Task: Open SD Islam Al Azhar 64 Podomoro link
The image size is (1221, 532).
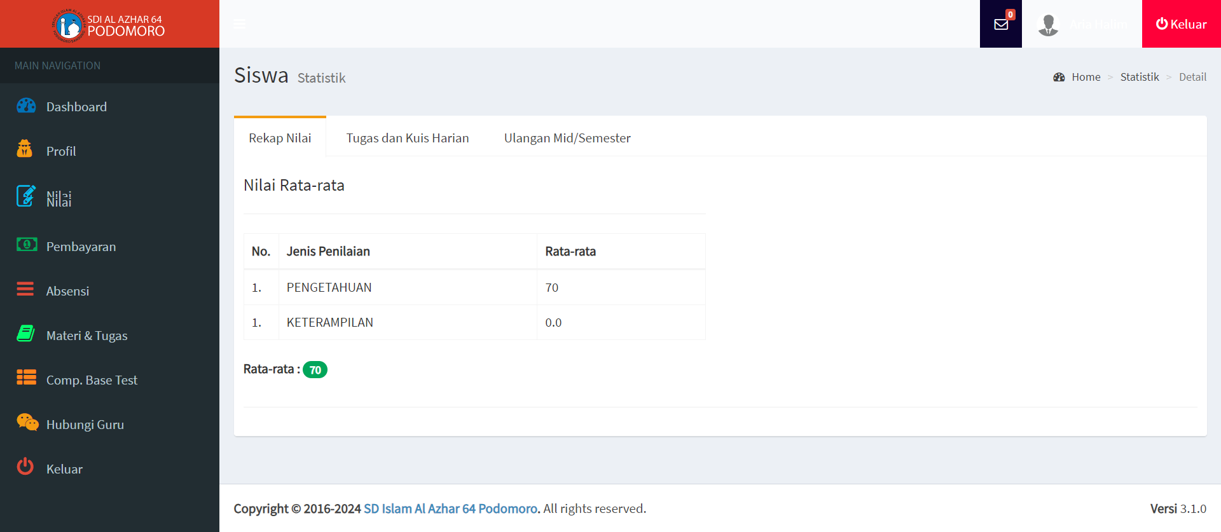Action: point(450,508)
